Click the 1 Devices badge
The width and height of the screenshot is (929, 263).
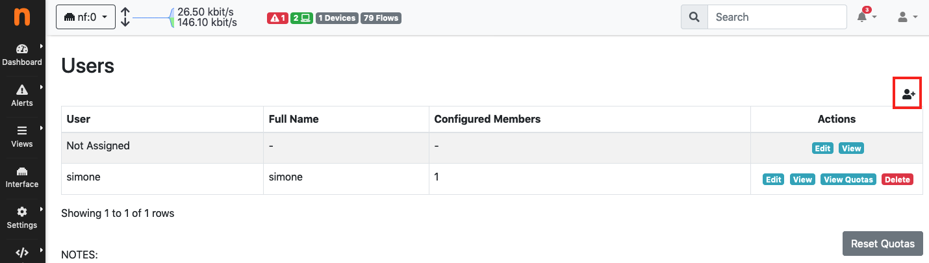[337, 18]
